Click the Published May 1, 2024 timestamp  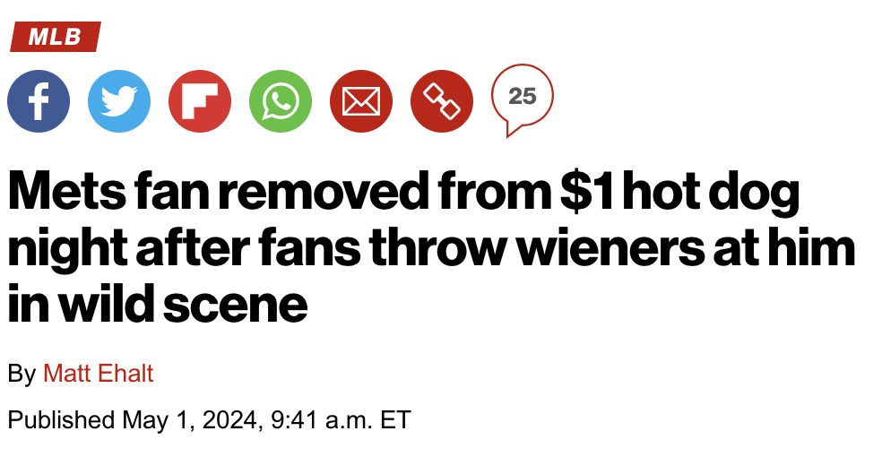pos(208,419)
